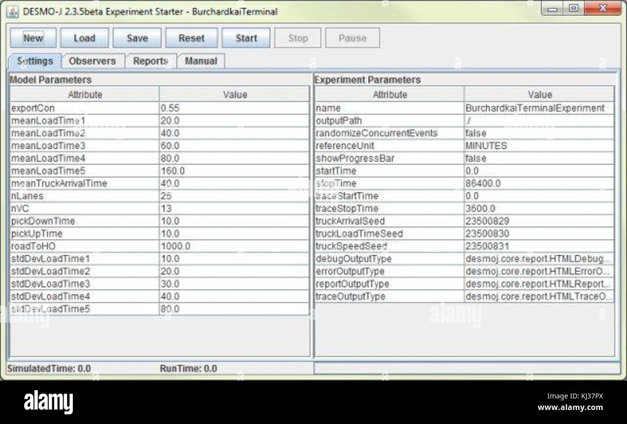Select the stdDevLoadTime3 value 30.0
This screenshot has height=424, width=627.
(x=234, y=284)
